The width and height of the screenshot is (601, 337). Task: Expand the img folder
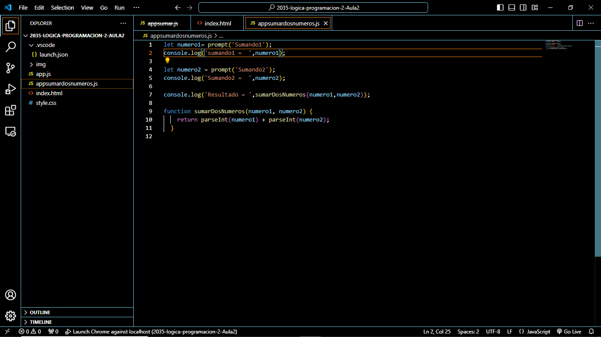[77, 65]
